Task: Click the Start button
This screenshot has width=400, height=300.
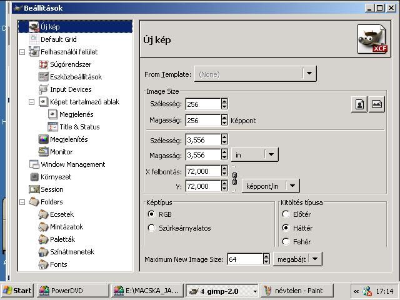Action: (17, 291)
